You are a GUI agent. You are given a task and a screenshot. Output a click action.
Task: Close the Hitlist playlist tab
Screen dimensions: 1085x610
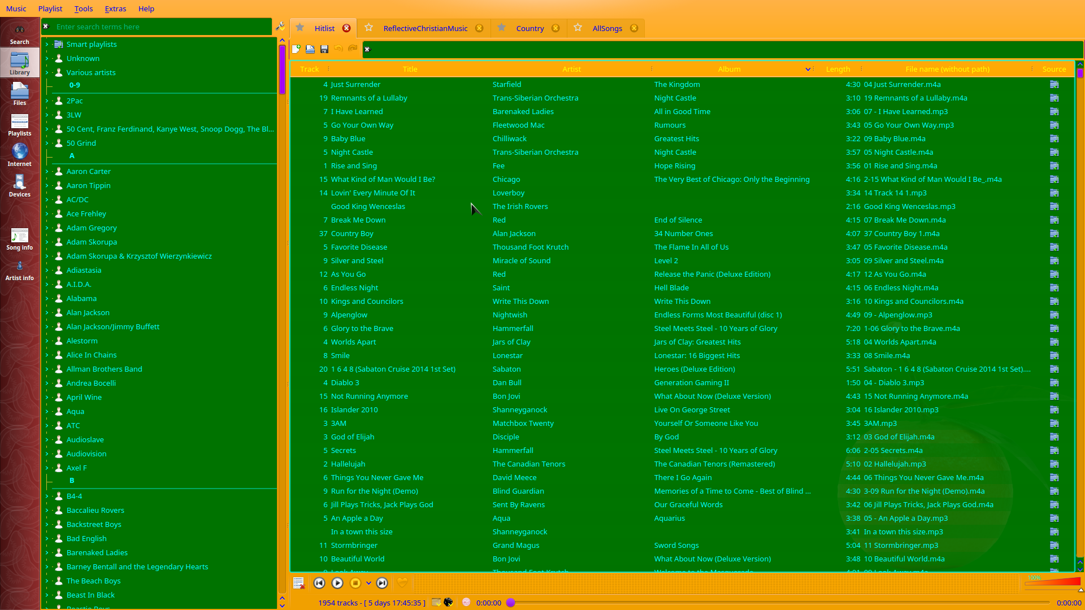[x=346, y=28]
